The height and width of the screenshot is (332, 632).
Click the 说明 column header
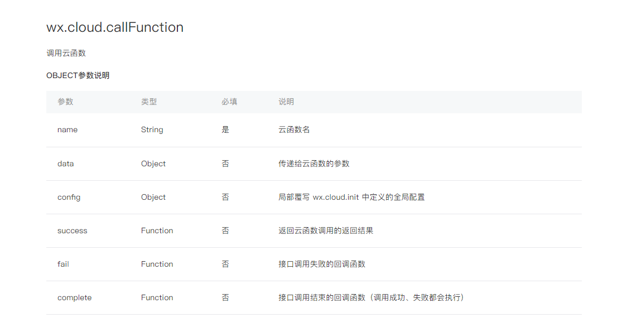(x=286, y=102)
